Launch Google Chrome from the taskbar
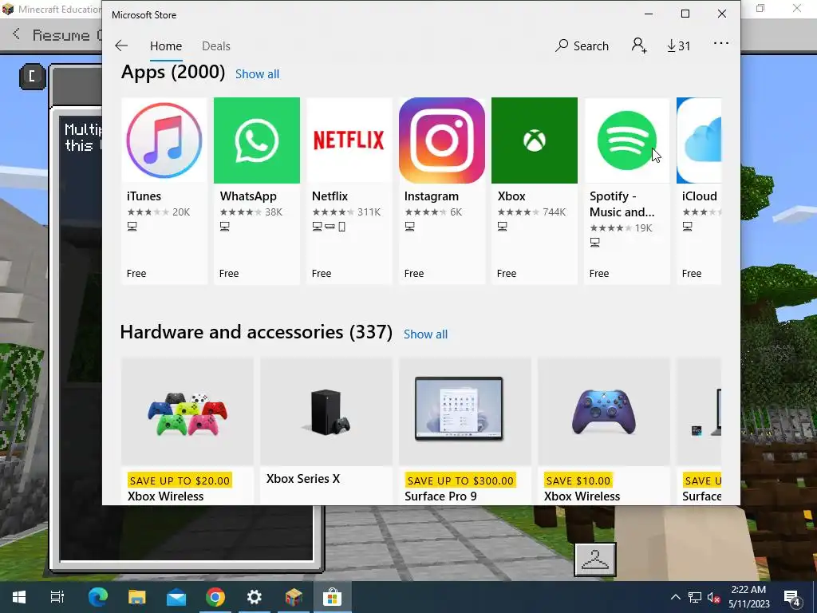 tap(215, 597)
